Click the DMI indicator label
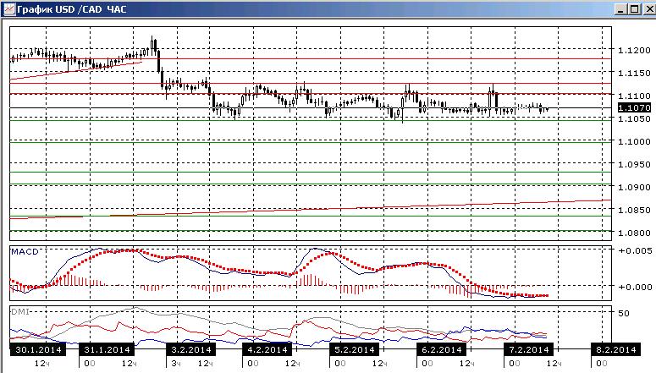 (19, 312)
